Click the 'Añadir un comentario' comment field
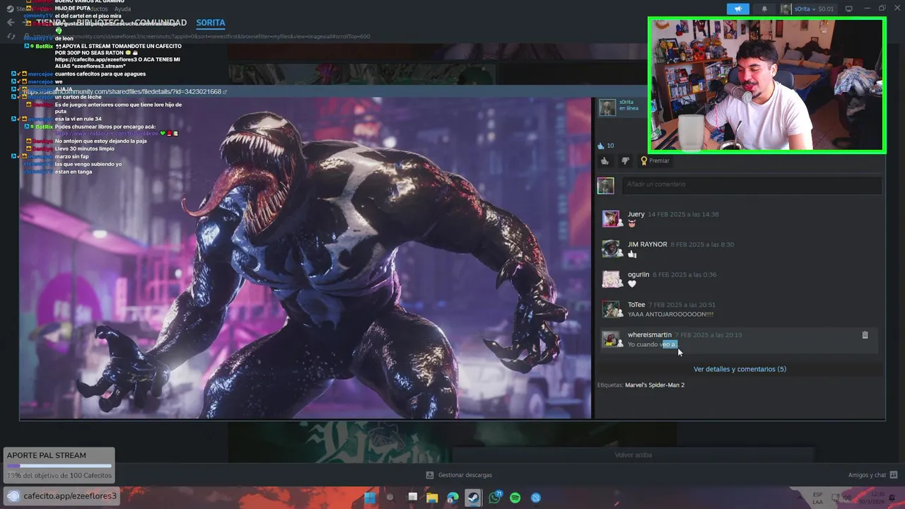 [752, 185]
